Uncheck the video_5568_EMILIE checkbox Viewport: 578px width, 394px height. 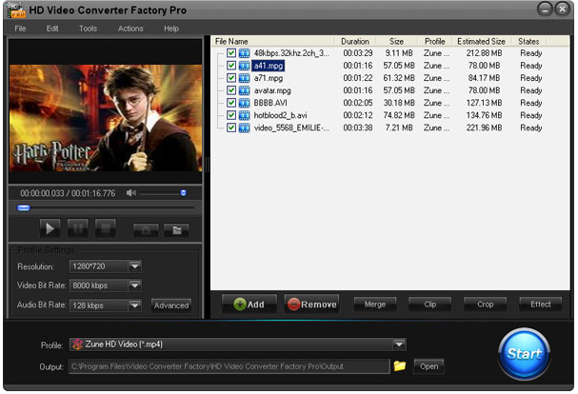coord(231,128)
